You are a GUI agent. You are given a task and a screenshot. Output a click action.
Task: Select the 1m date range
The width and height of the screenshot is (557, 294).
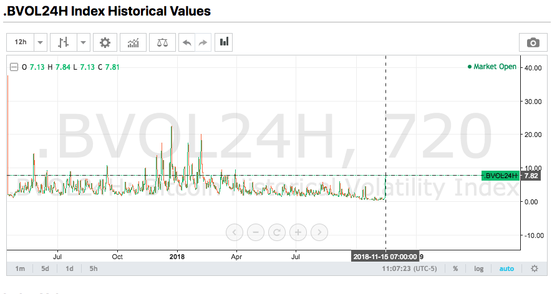(20, 268)
